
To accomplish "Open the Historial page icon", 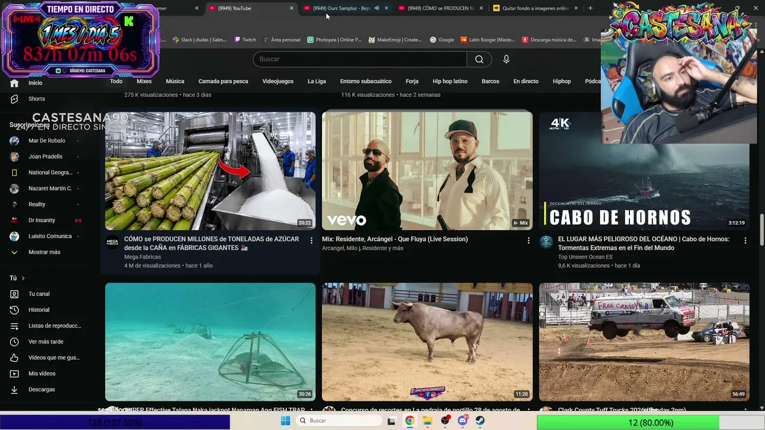I will tap(14, 310).
